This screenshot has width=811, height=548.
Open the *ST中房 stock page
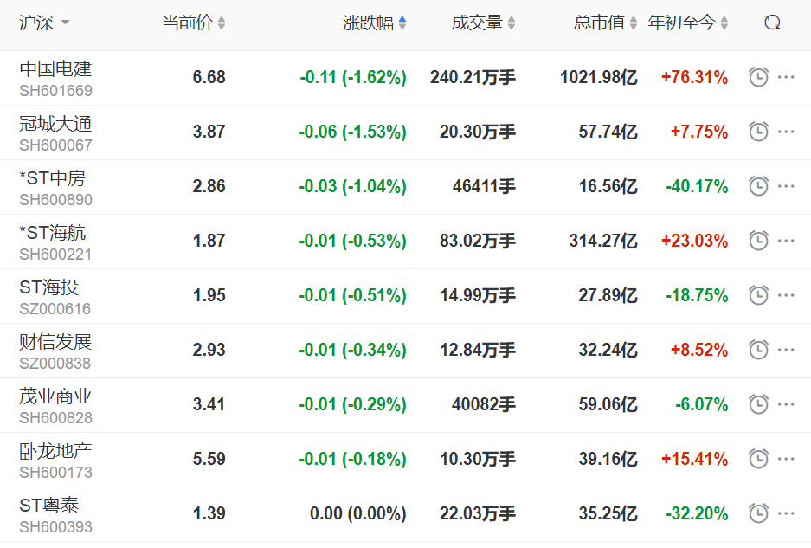pos(52,178)
